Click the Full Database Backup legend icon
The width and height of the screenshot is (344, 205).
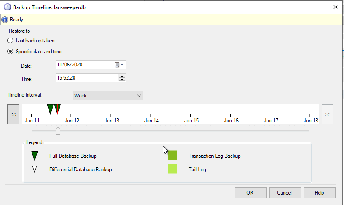35,156
